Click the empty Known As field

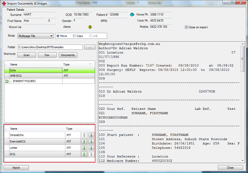click(39, 27)
